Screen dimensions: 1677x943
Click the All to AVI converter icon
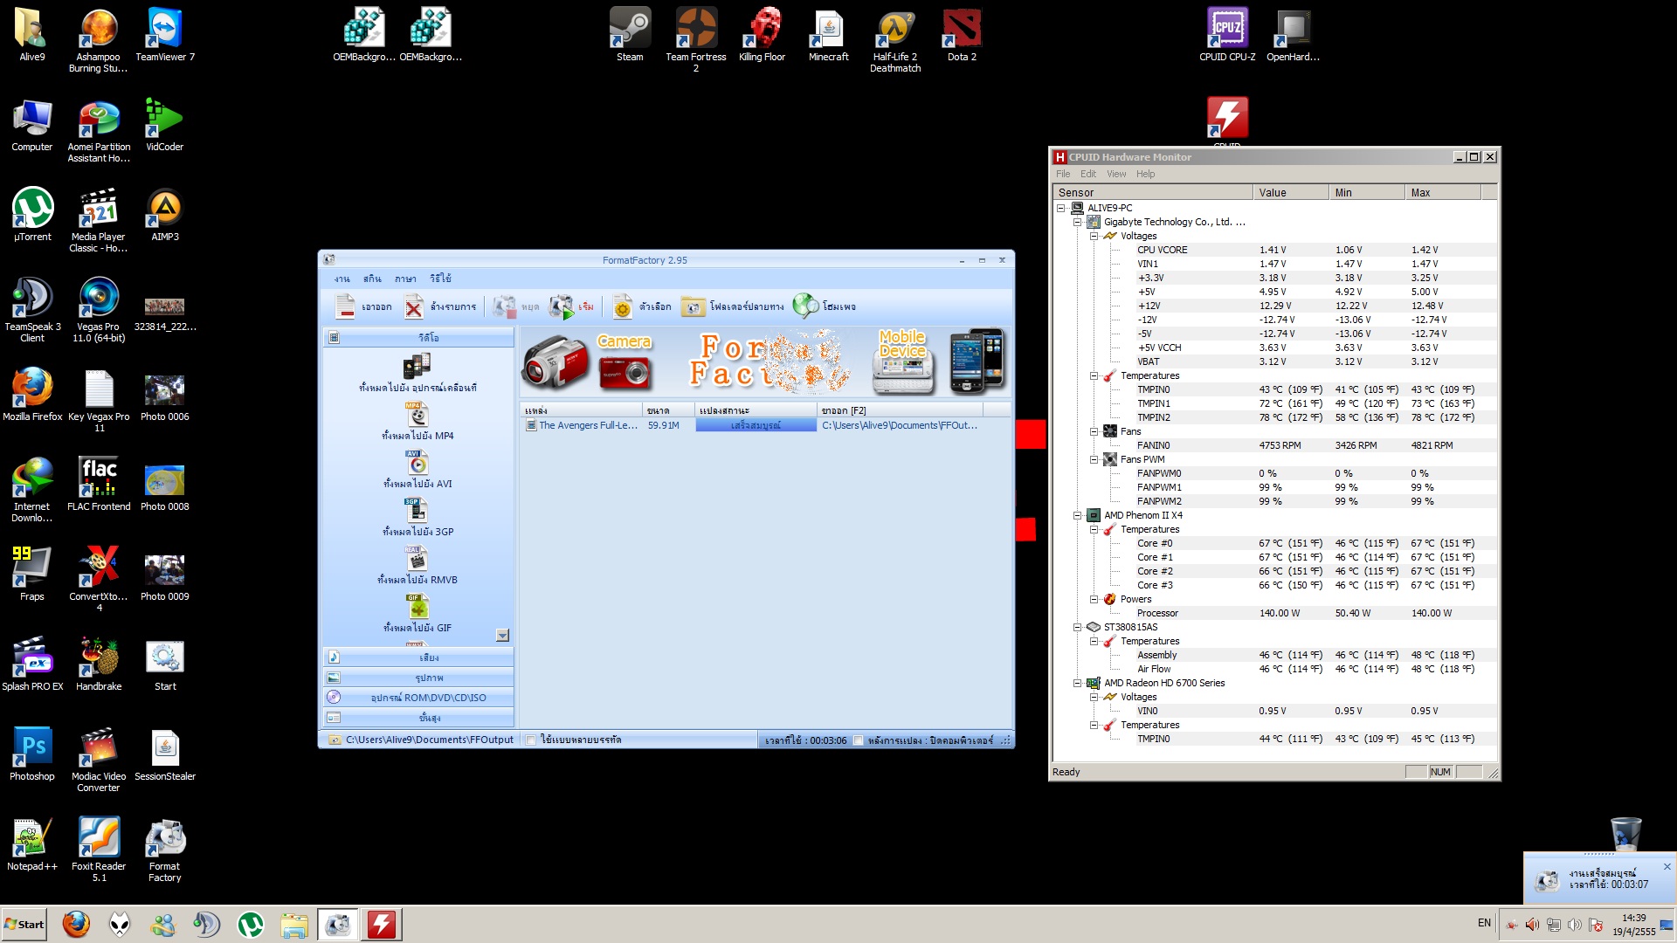click(417, 463)
